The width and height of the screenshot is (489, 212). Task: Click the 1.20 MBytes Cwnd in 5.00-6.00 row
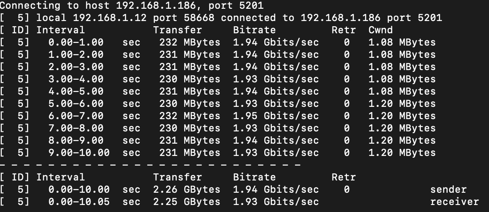click(x=402, y=103)
